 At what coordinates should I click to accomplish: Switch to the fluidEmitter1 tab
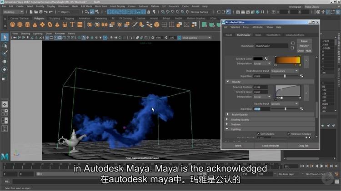point(273,35)
